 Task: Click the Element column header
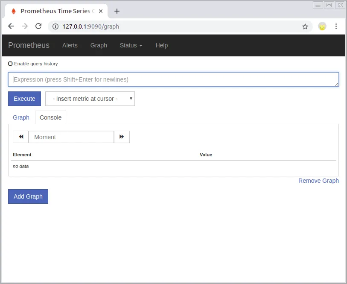22,155
